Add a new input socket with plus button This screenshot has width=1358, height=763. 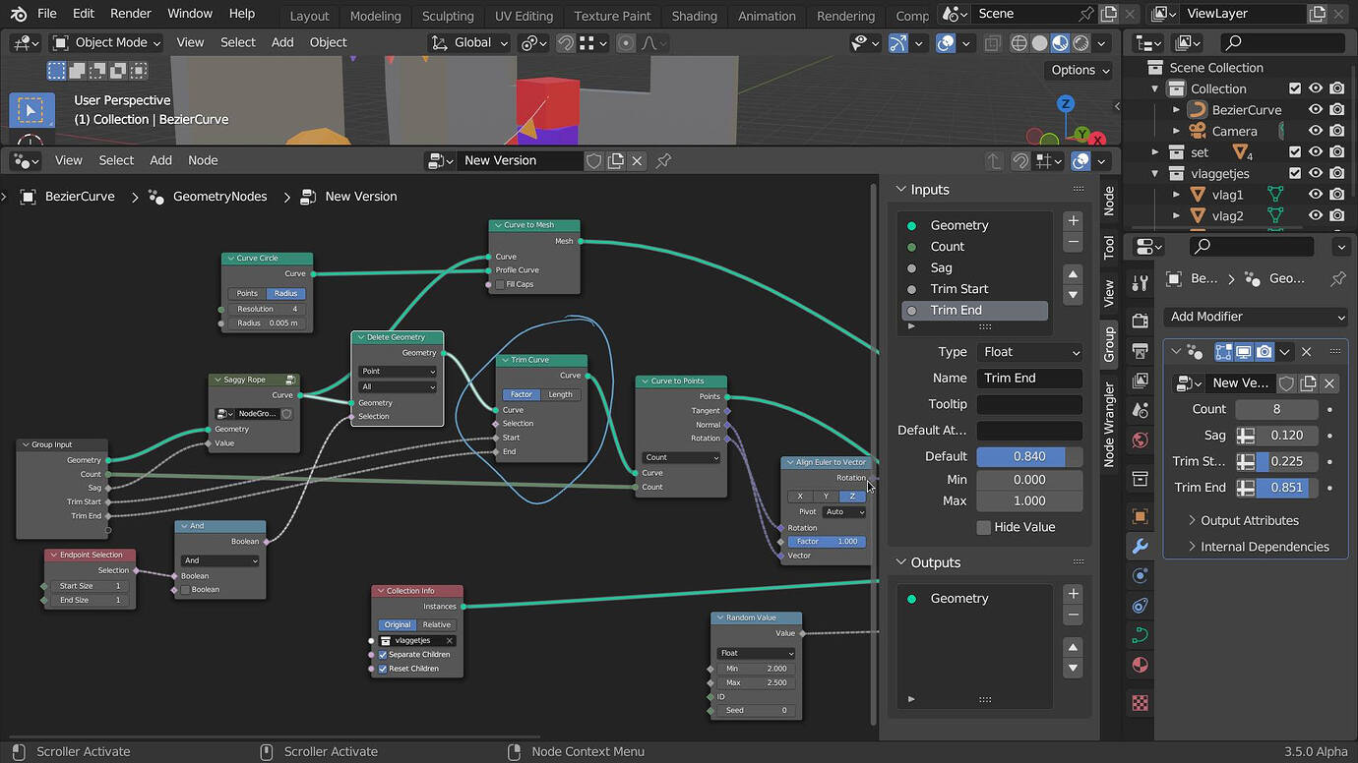tap(1073, 221)
